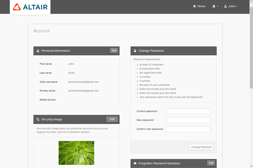This screenshot has width=253, height=168.
Task: Edit Personal Information section
Action: tap(114, 51)
